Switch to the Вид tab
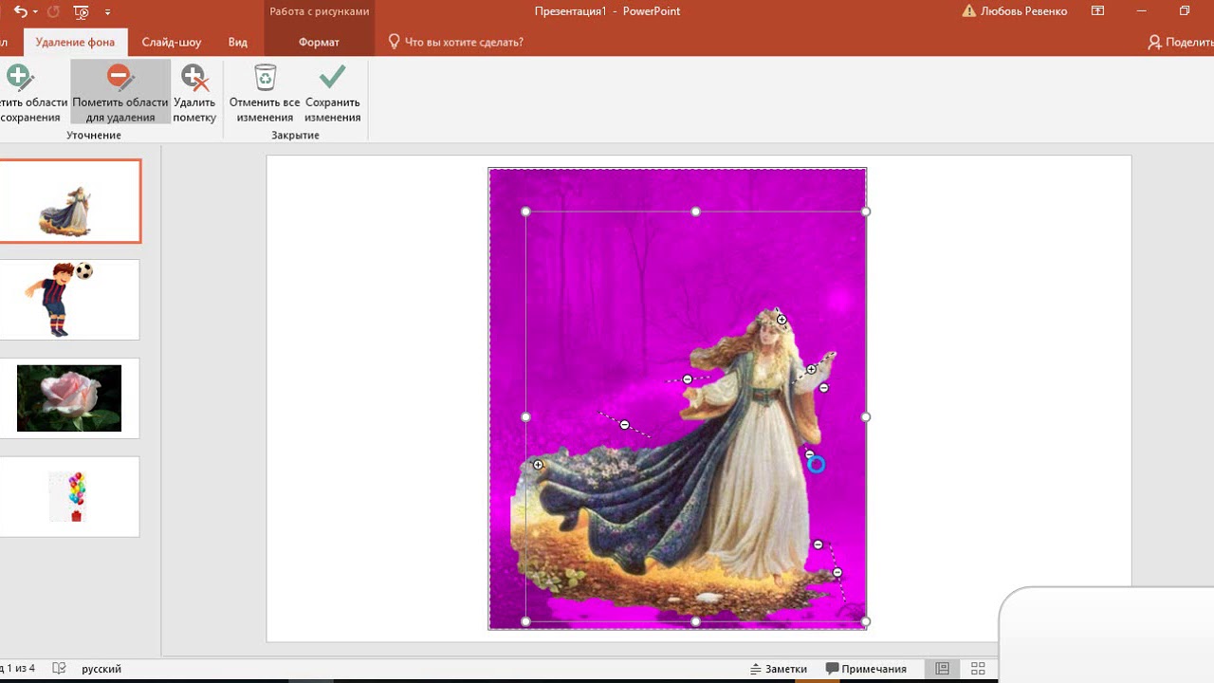1214x683 pixels. (238, 42)
